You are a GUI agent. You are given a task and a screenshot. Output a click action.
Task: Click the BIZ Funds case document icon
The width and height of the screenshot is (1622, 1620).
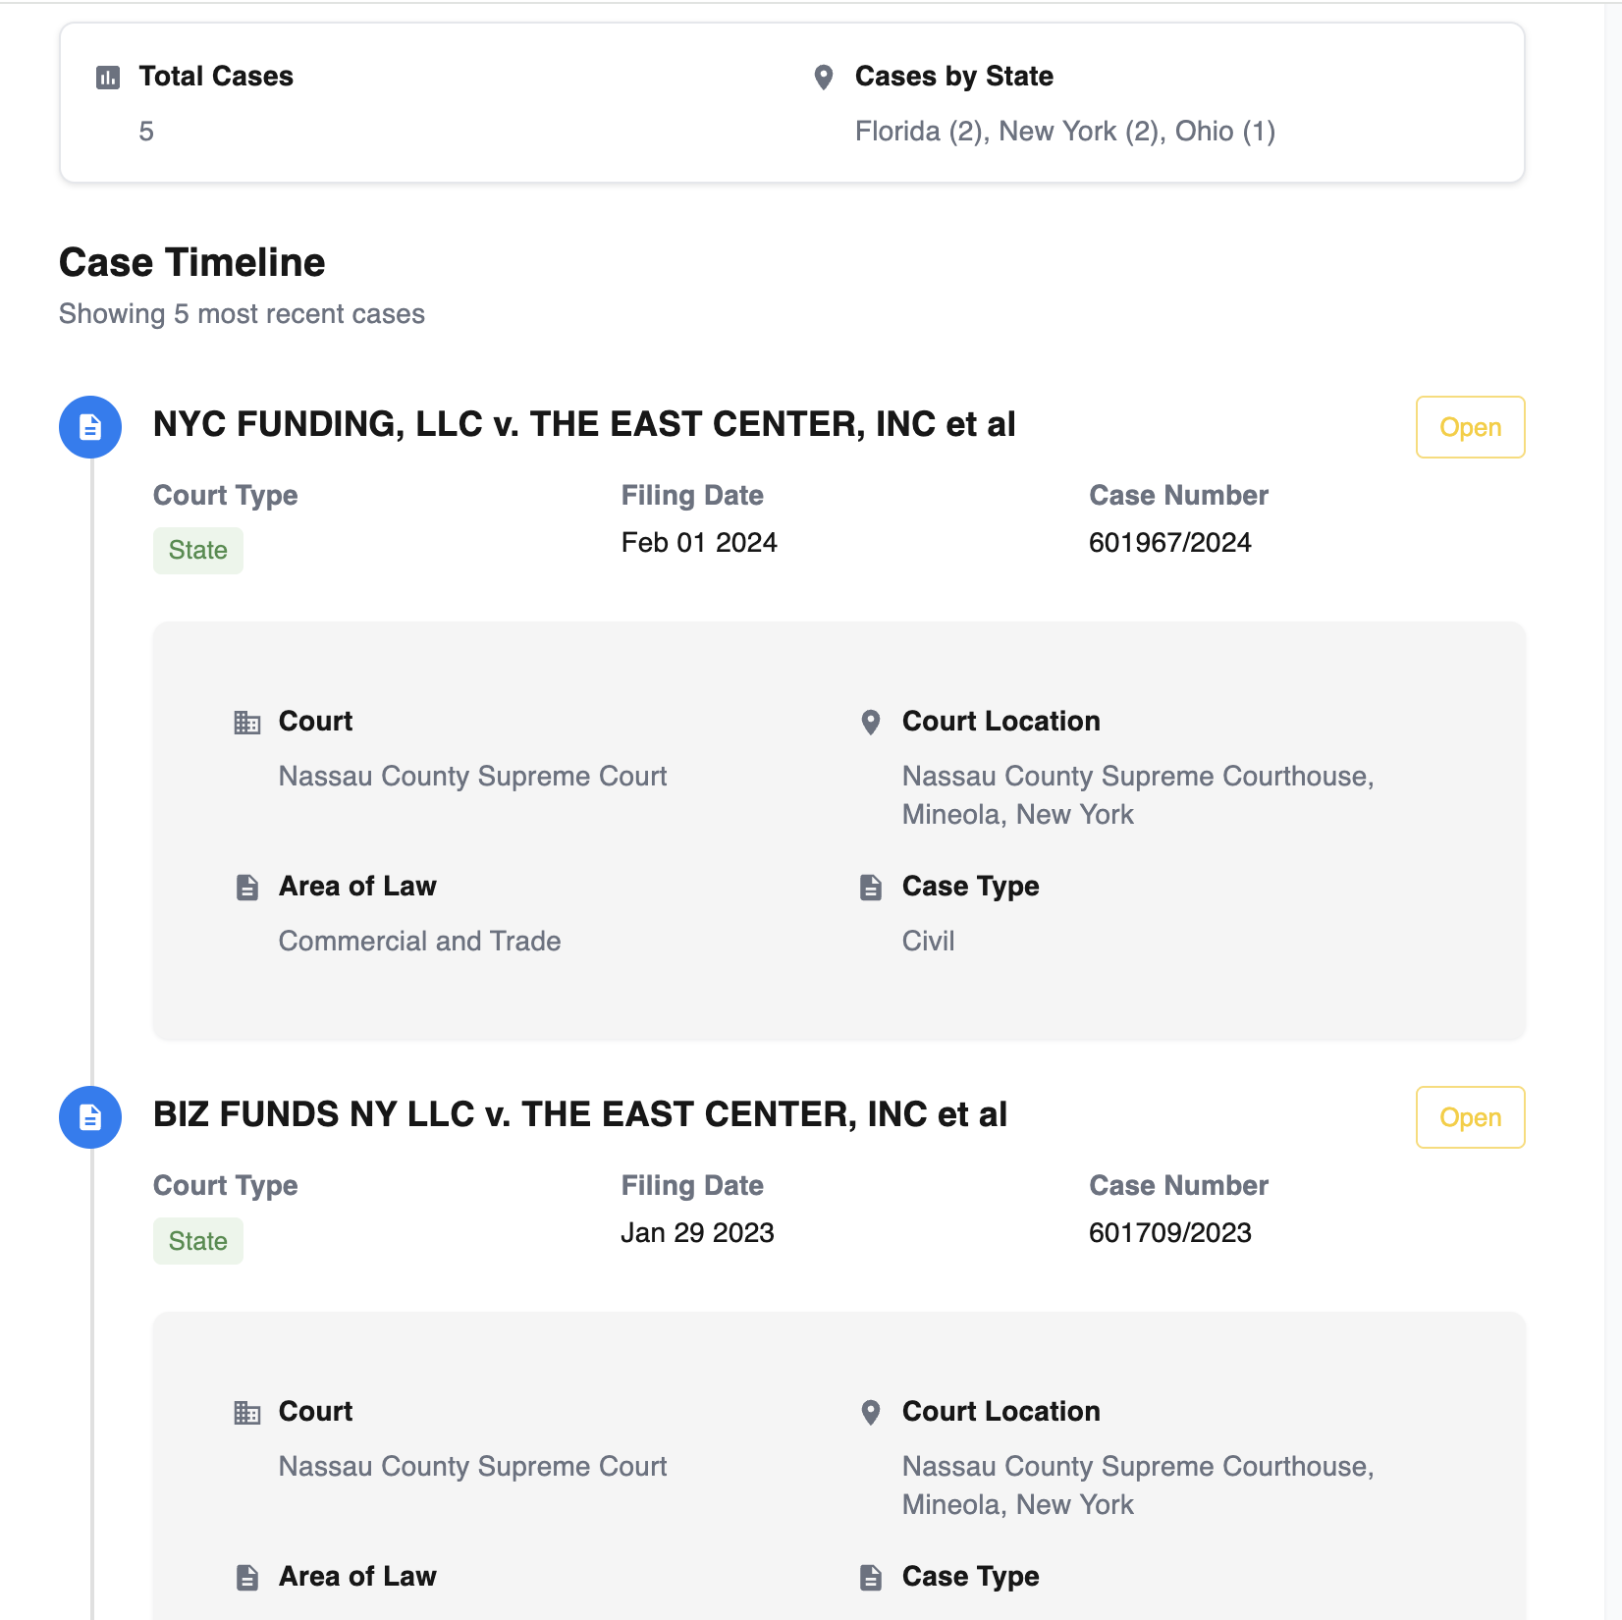pos(90,1117)
